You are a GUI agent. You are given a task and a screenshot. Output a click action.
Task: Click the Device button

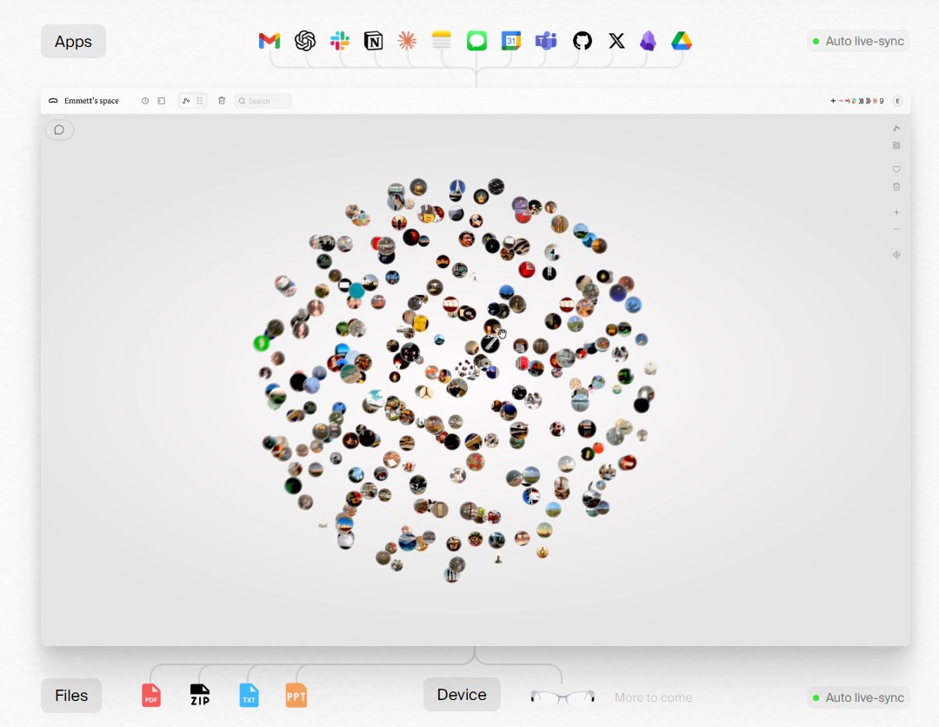pyautogui.click(x=462, y=695)
